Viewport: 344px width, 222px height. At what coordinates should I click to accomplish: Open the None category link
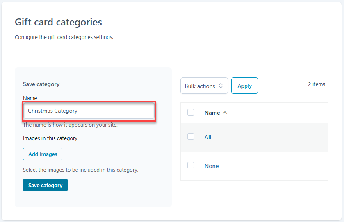[x=212, y=166]
